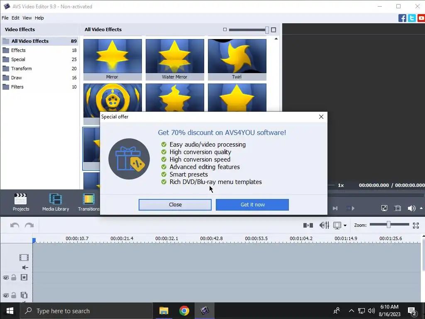Click the small thumbnail size icon
The image size is (425, 319).
tap(225, 29)
